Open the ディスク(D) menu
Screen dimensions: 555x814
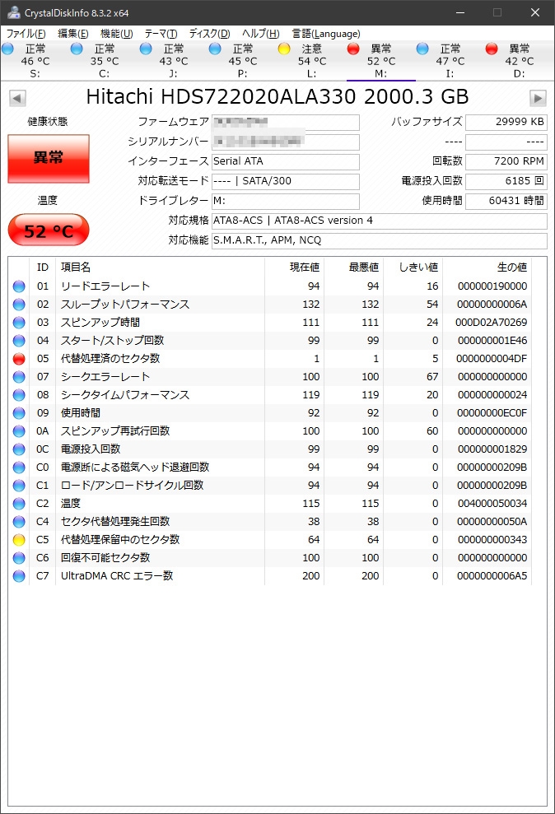tap(209, 34)
